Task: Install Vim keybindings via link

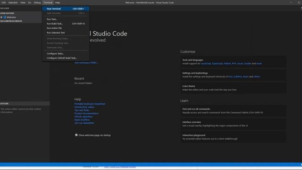Action: click(x=230, y=76)
